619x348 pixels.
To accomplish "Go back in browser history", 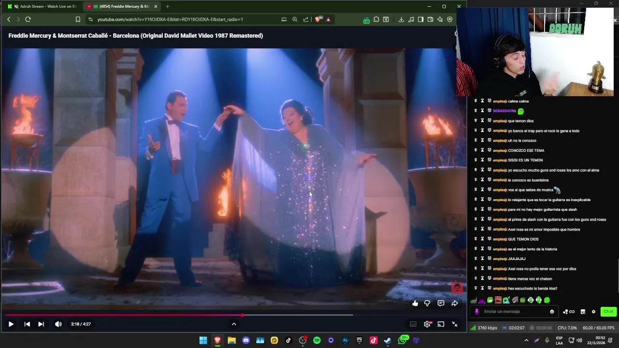I will (x=9, y=19).
